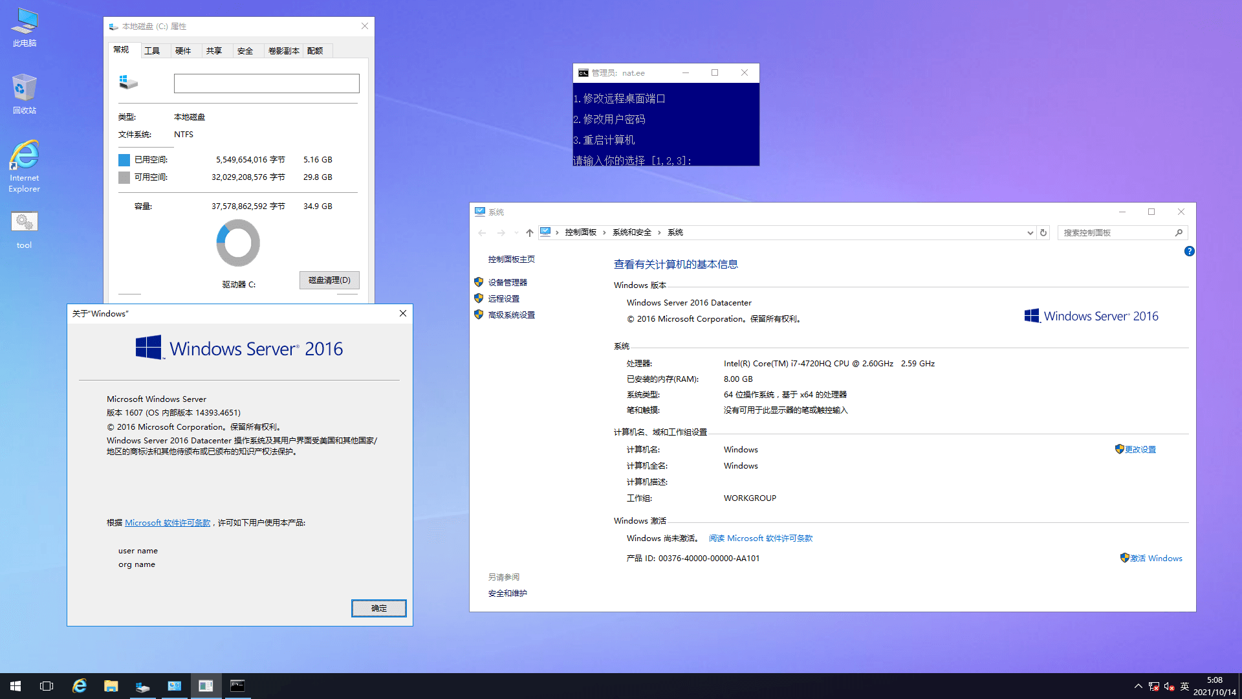Click the used space blue swatch
The height and width of the screenshot is (699, 1242).
(x=124, y=160)
